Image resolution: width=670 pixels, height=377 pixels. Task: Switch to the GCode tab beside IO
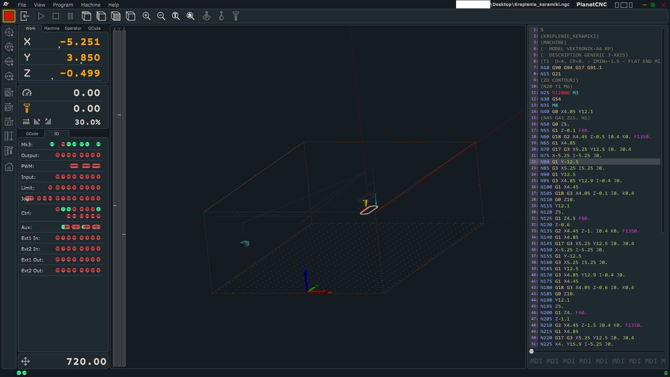click(32, 134)
